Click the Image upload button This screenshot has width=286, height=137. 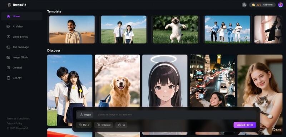tap(85, 115)
